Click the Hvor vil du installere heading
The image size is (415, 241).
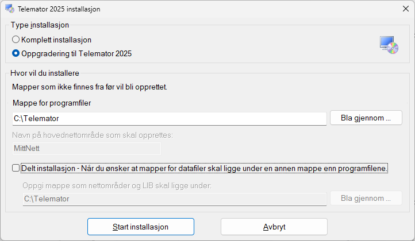(x=45, y=73)
